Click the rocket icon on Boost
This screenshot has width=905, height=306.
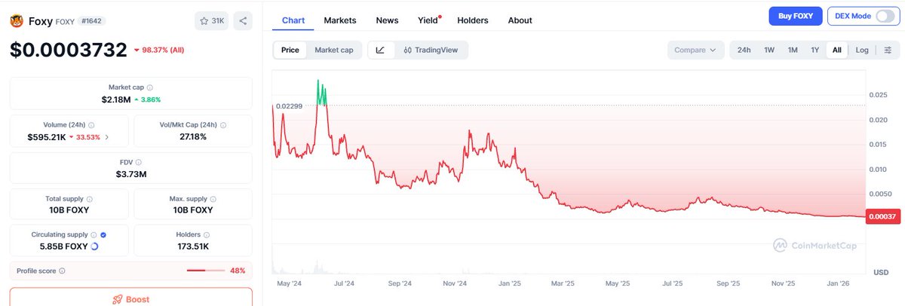coord(117,299)
